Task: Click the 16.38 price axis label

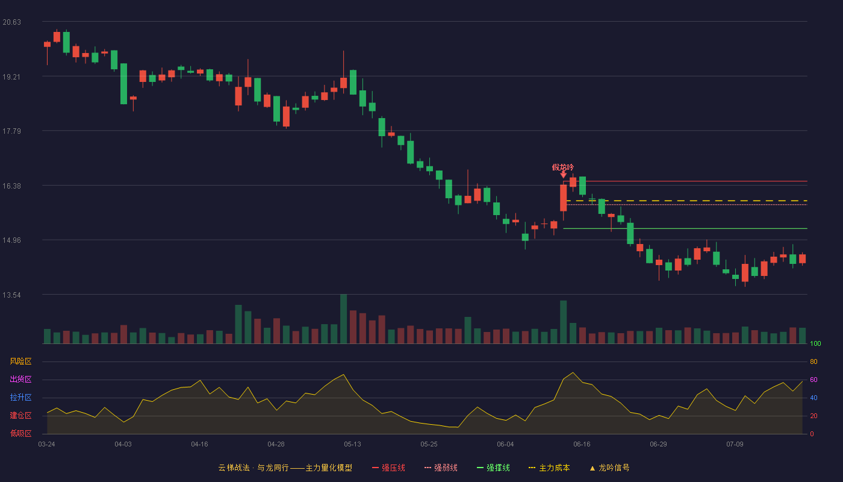Action: (x=11, y=186)
